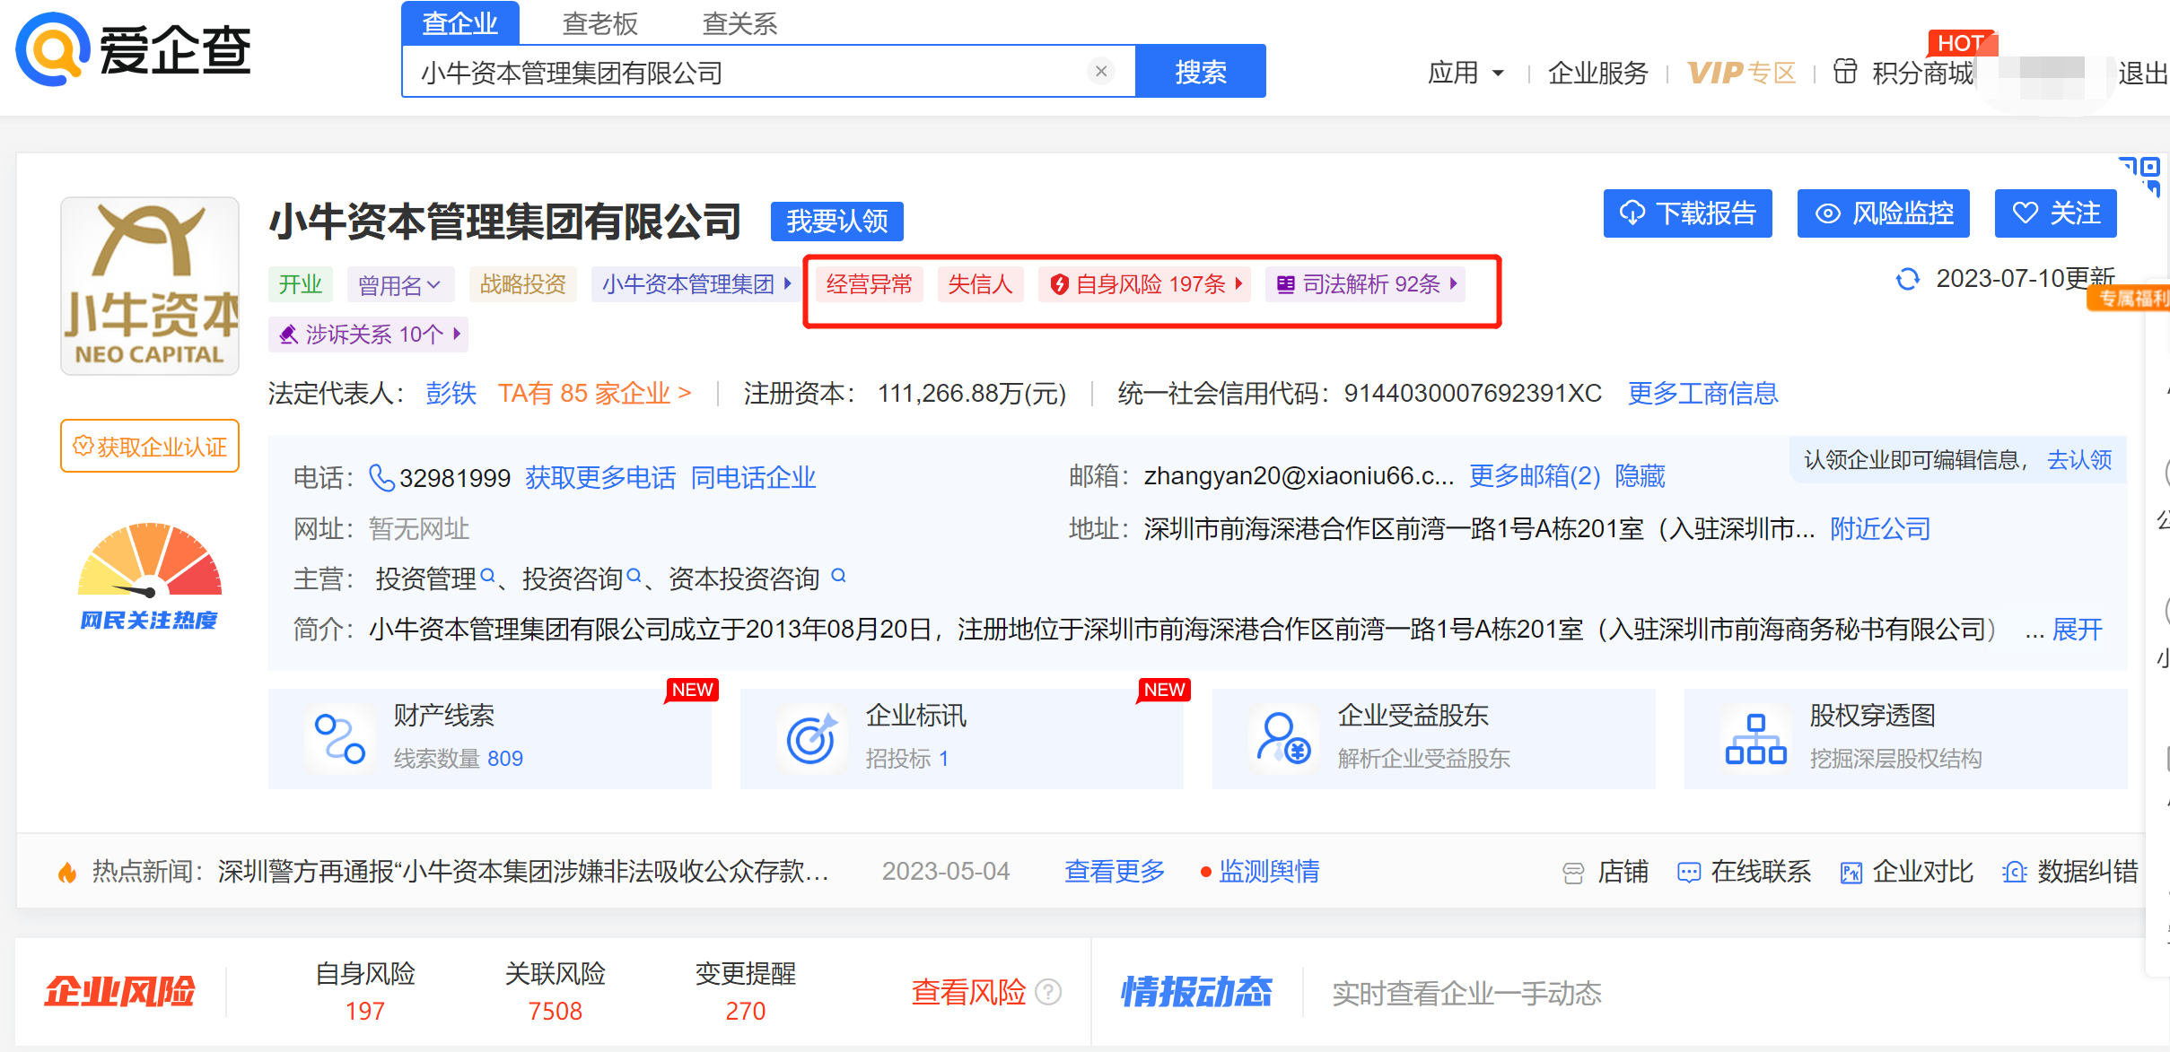This screenshot has width=2170, height=1052.
Task: Click the 失信人 tag
Action: [980, 284]
